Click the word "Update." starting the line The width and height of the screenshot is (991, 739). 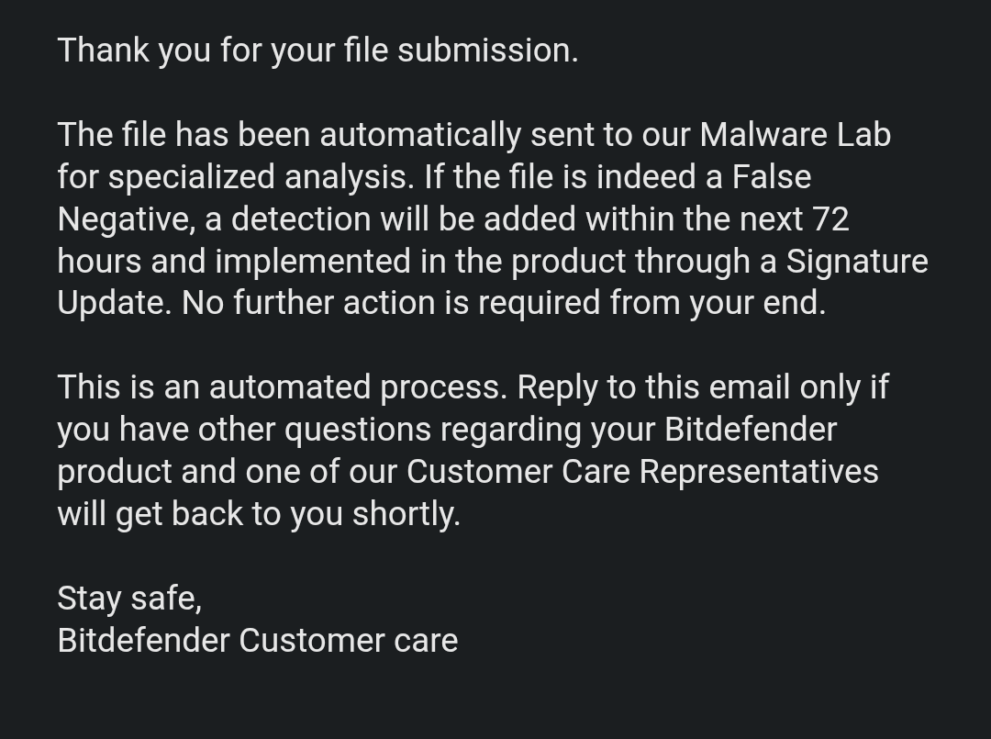114,303
